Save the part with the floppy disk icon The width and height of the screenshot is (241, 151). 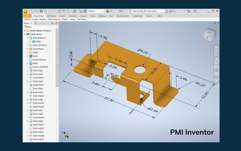pos(41,11)
